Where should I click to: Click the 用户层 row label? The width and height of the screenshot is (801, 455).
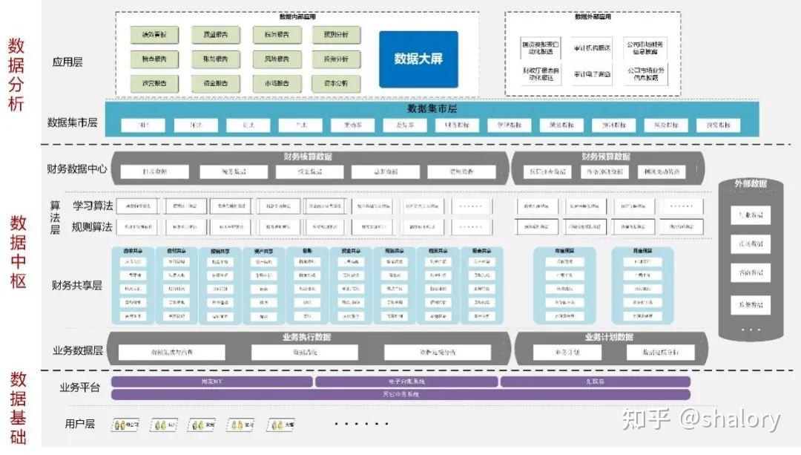pos(79,424)
